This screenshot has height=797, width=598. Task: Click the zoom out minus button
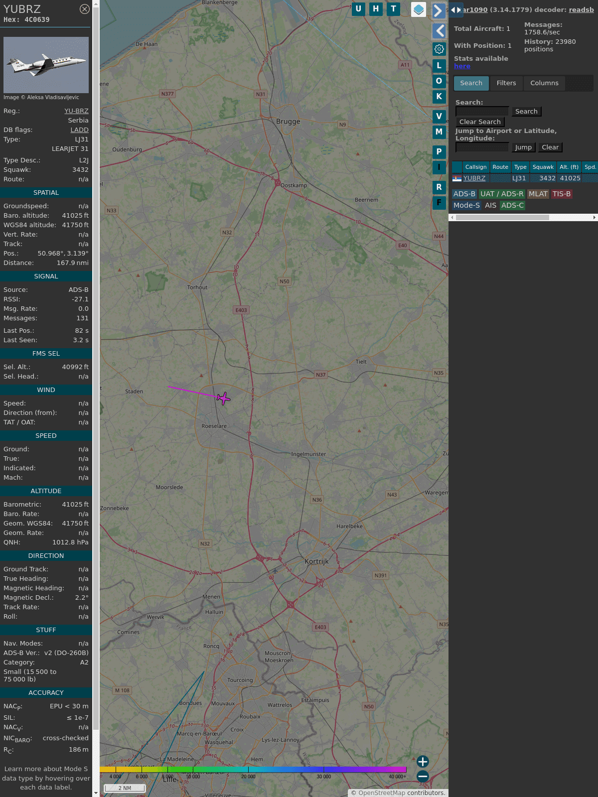[x=423, y=776]
